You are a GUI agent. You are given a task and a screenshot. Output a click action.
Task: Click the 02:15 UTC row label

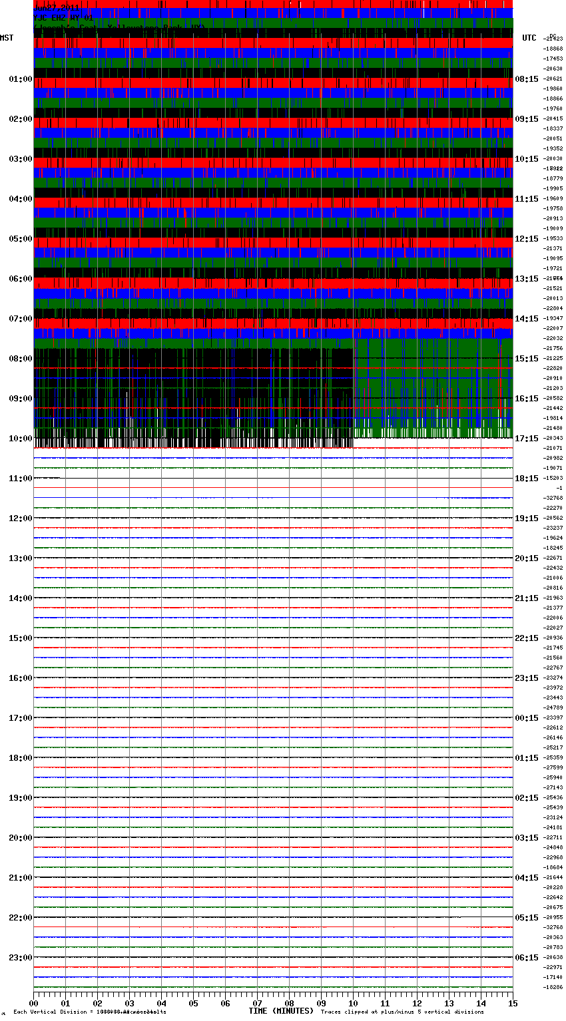pyautogui.click(x=527, y=798)
